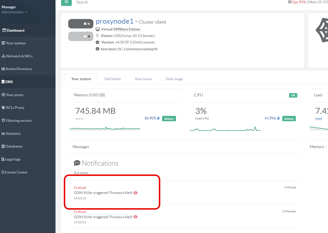Click the proxynode1 server icon
The image size is (328, 233).
[79, 30]
